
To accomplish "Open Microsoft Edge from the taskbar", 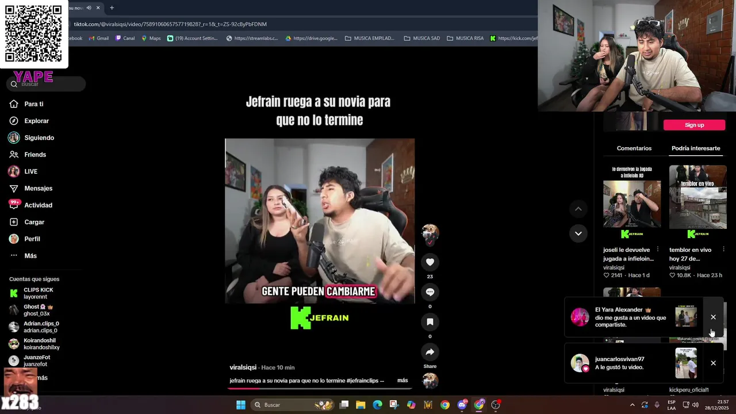I will coord(377,405).
